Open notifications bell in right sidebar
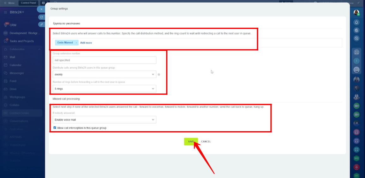365x178 pixels. pos(356,22)
